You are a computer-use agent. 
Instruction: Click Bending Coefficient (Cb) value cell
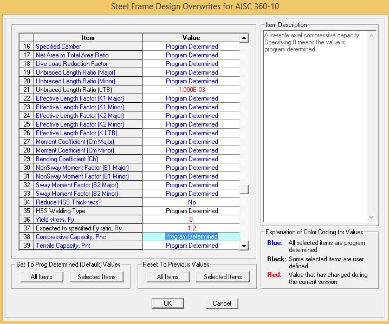coord(191,159)
